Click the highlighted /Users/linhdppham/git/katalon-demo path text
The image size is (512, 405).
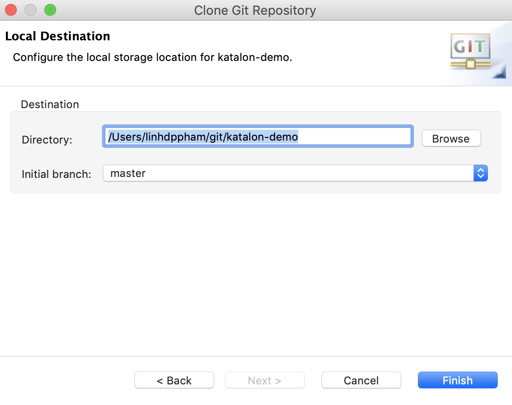coord(203,137)
